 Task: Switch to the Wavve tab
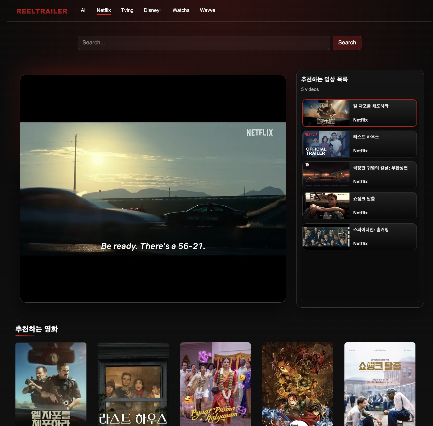click(207, 10)
